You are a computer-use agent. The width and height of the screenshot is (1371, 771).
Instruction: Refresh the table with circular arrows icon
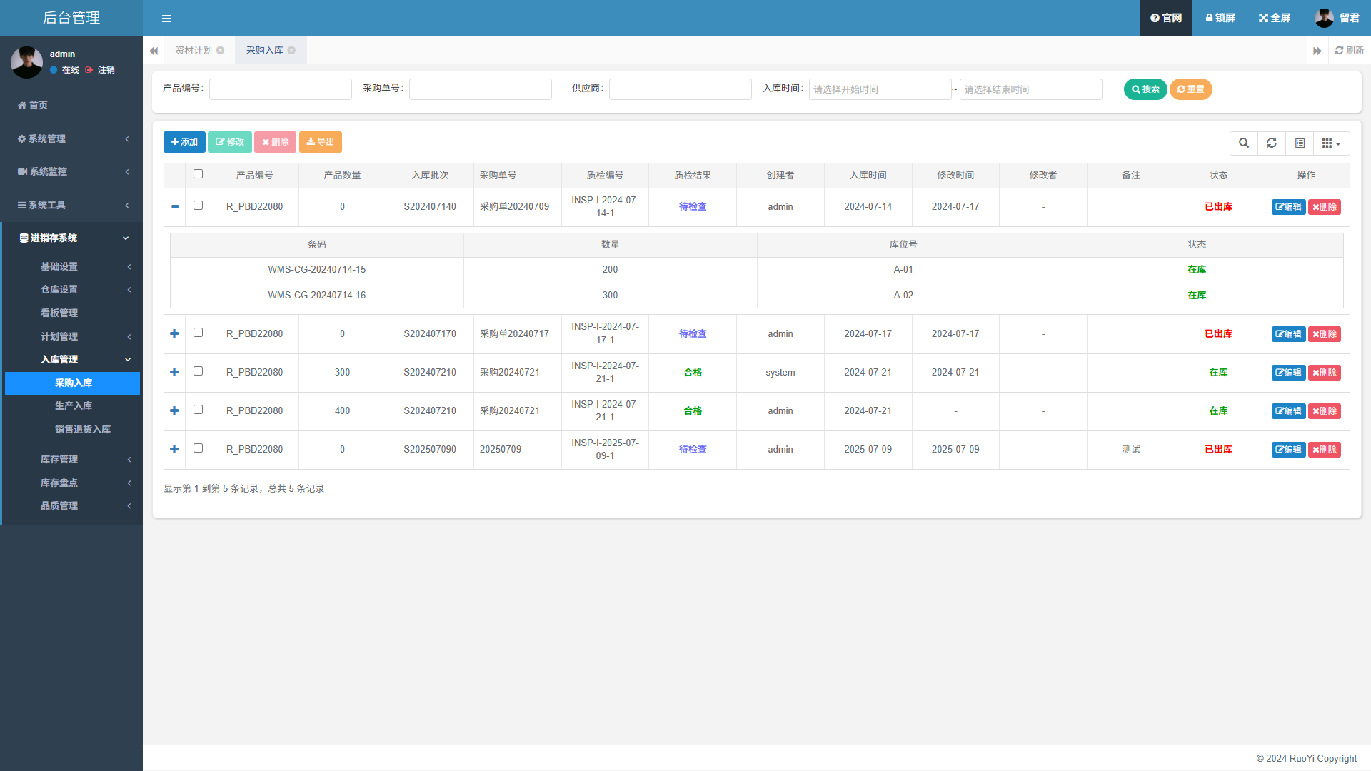1272,143
